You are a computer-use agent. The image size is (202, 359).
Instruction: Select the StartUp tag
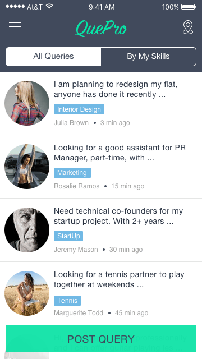click(68, 236)
